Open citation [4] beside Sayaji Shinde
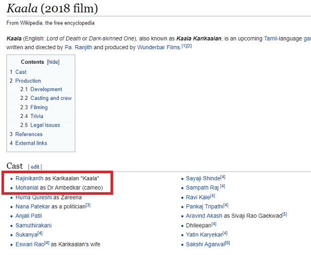The height and width of the screenshot is (255, 311). [x=223, y=177]
